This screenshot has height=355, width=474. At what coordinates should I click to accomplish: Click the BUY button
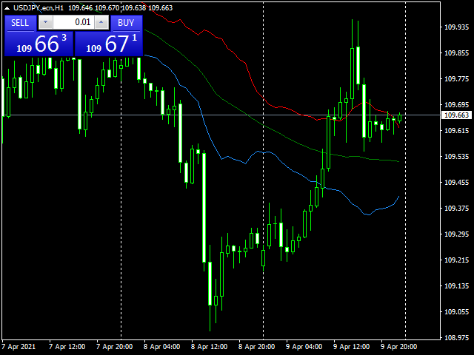point(126,23)
